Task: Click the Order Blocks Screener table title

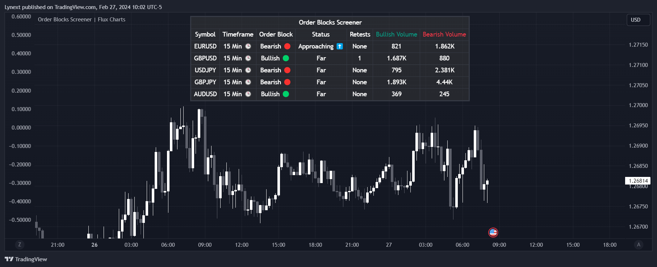Action: (x=330, y=22)
